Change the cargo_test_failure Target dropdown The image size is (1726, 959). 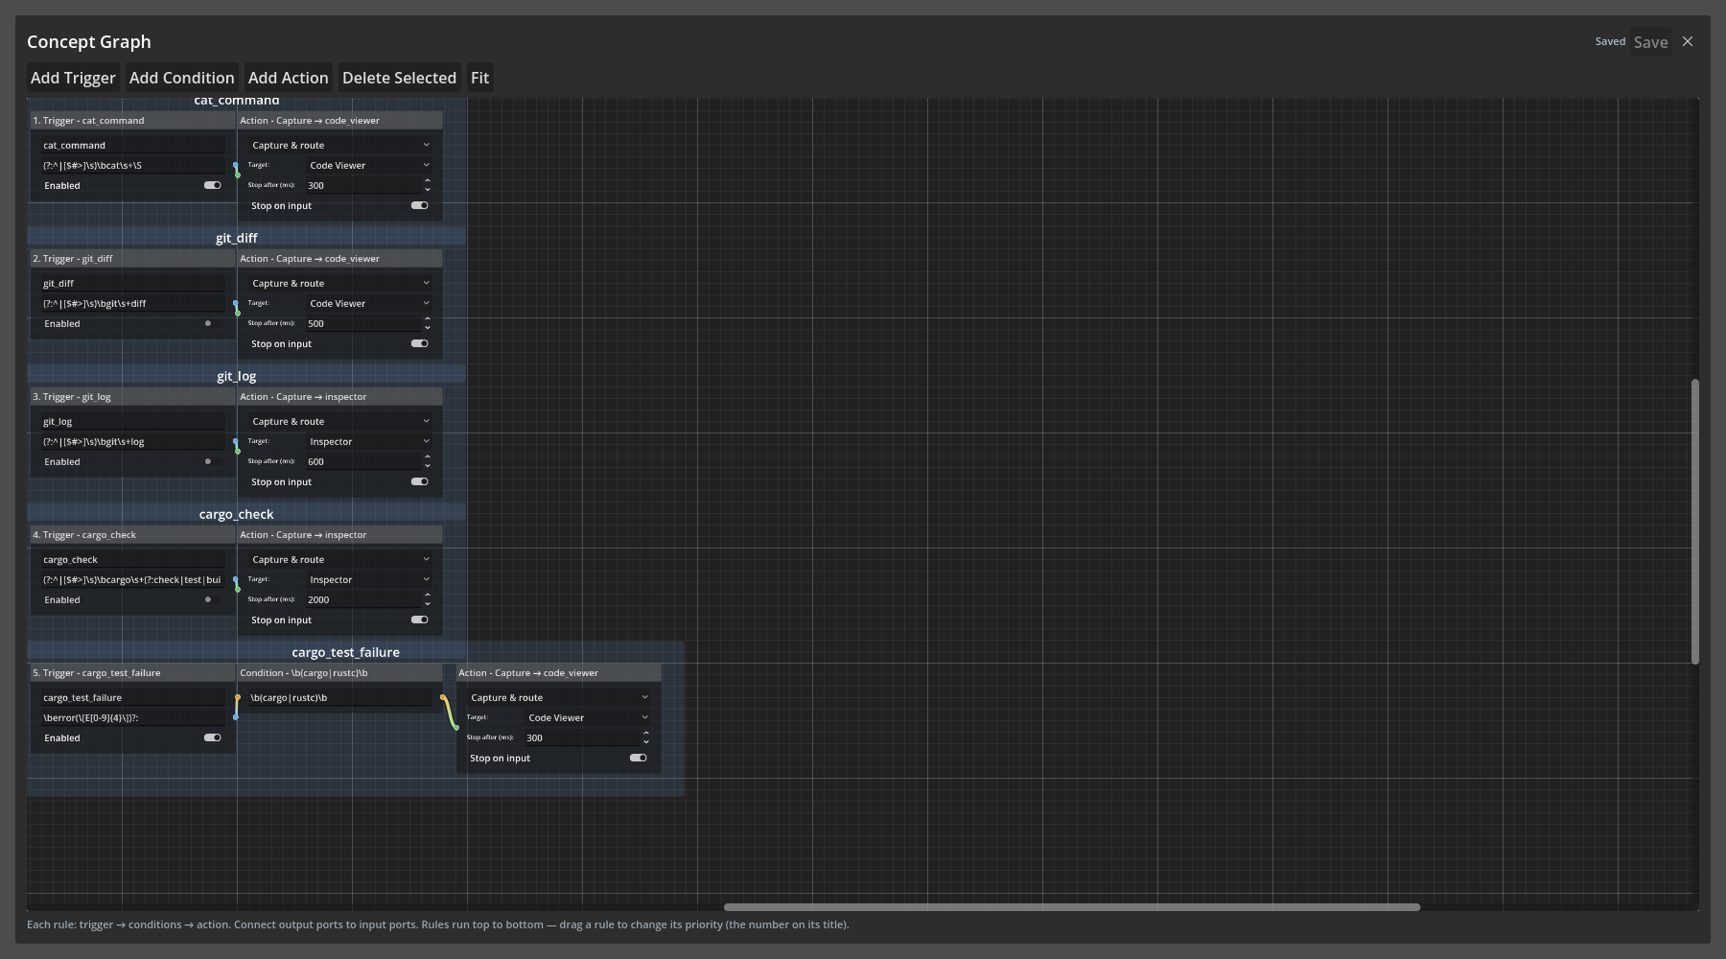tap(588, 718)
